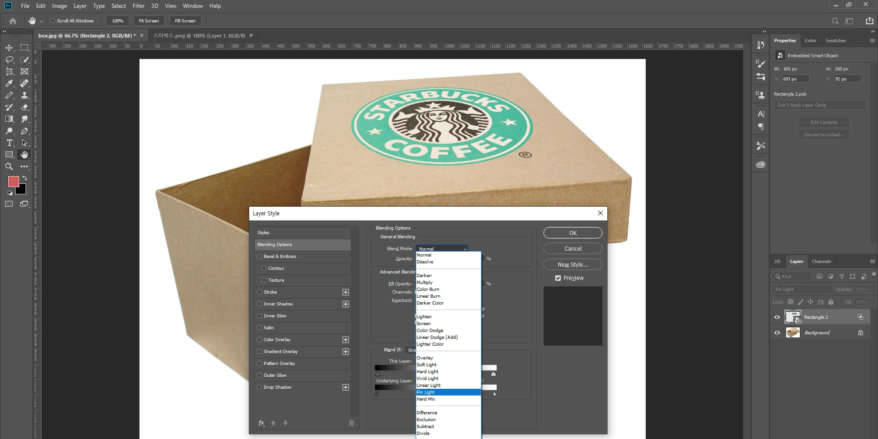The image size is (878, 439).
Task: Select the Eyedropper tool
Action: tap(9, 83)
